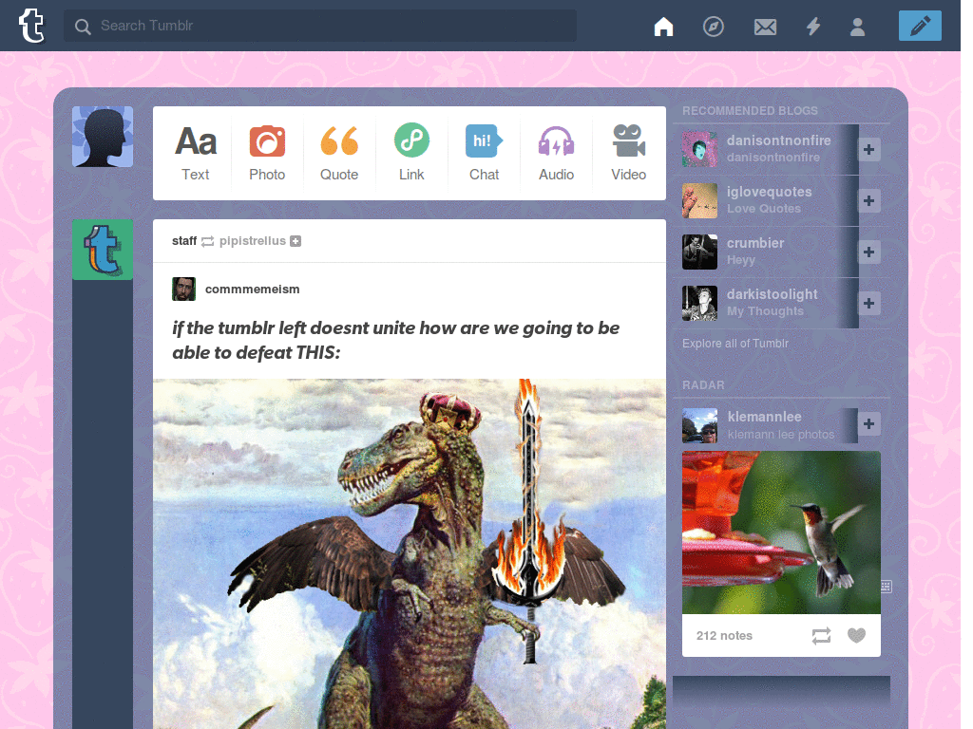973x729 pixels.
Task: Click Explore all of Tumblr
Action: pos(735,344)
